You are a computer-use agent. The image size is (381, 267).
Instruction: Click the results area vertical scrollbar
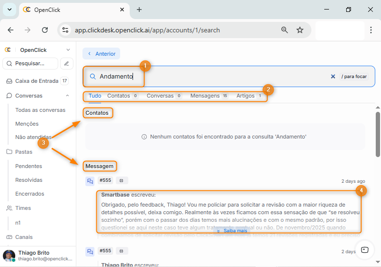[378, 135]
